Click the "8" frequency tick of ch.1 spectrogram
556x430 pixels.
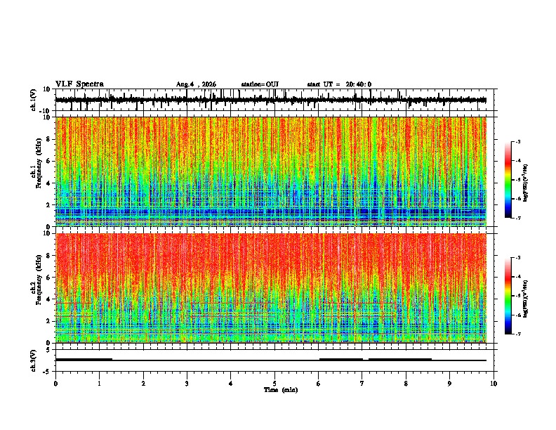(x=48, y=139)
